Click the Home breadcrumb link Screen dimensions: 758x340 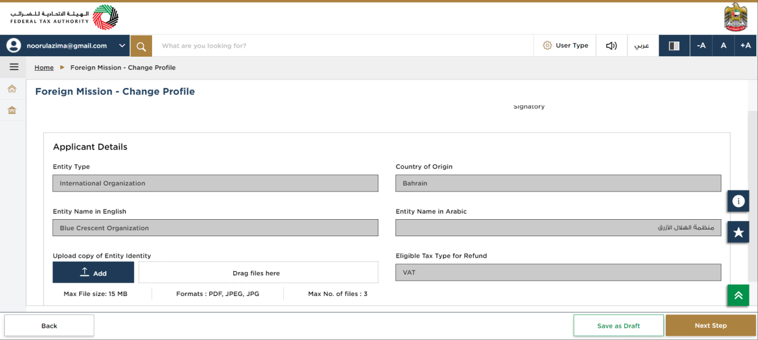pyautogui.click(x=44, y=68)
